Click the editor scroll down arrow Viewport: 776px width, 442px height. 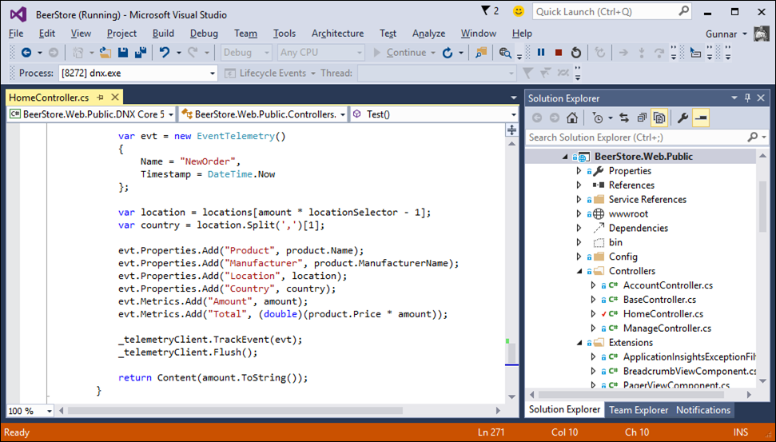pos(511,397)
